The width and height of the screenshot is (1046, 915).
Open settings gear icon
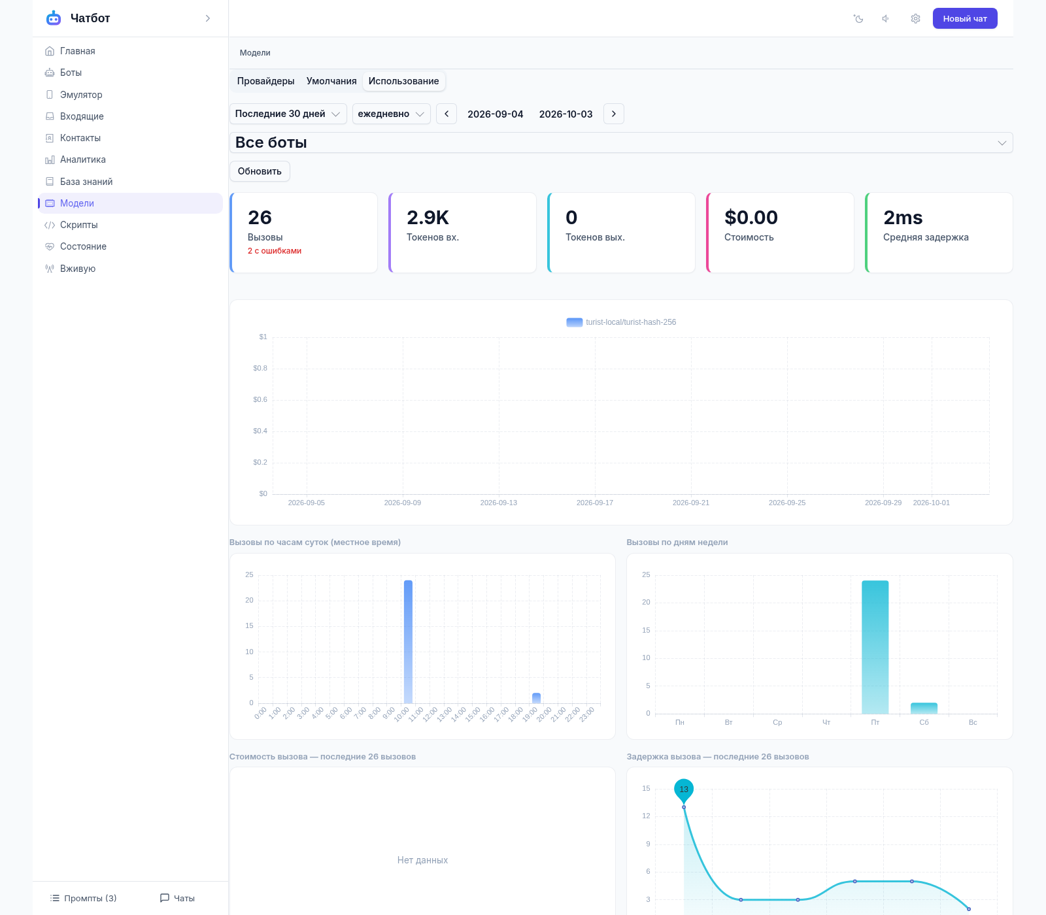(x=915, y=19)
